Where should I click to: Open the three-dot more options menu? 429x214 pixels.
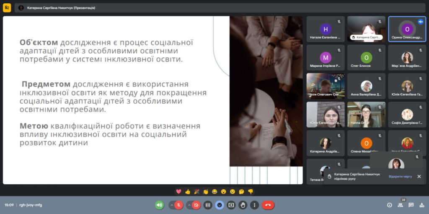(254, 205)
